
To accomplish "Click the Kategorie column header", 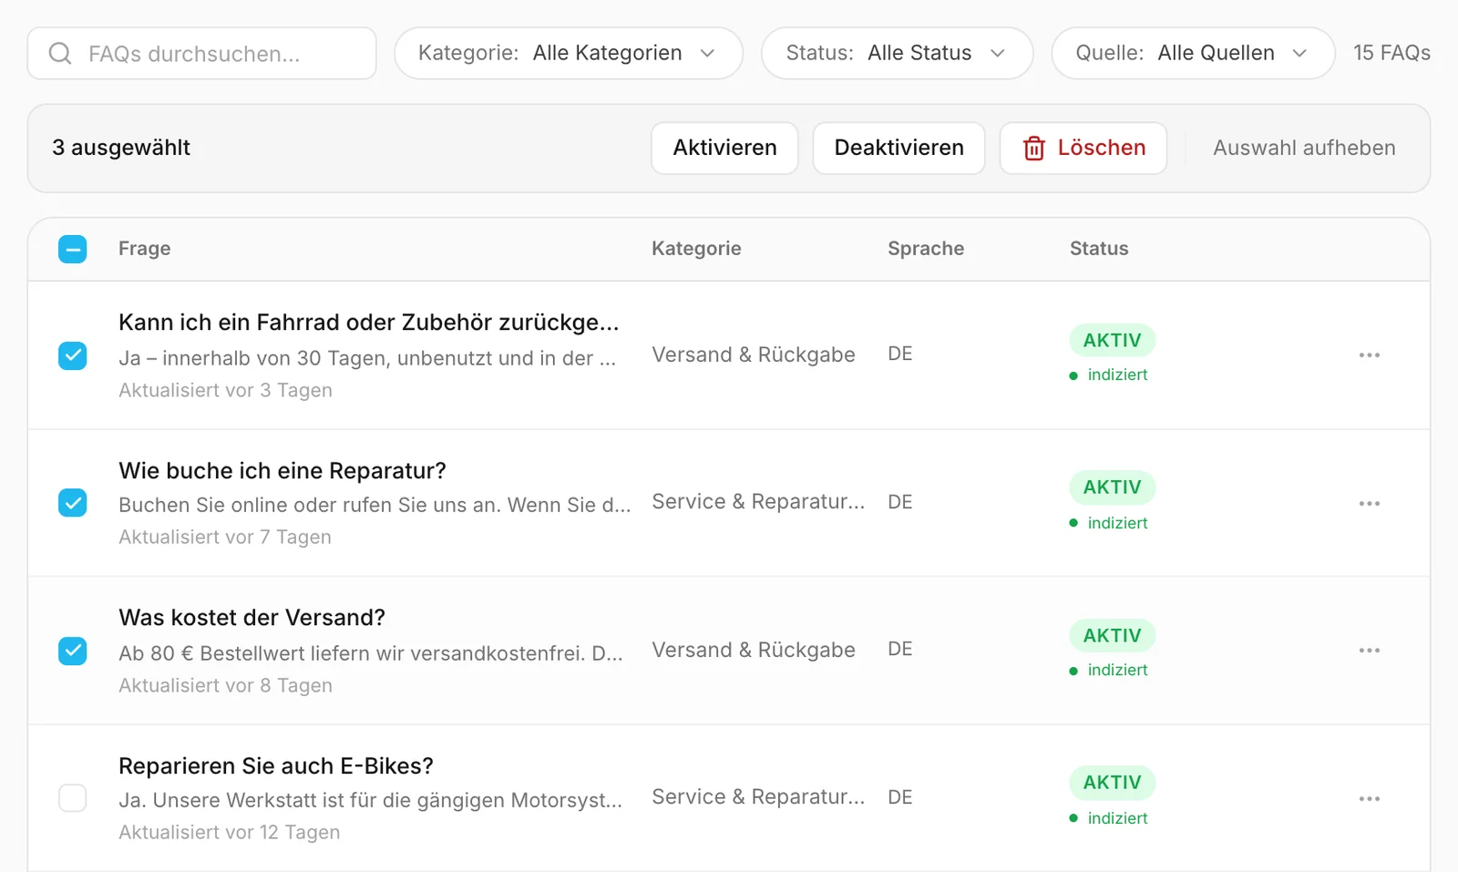I will 696,249.
